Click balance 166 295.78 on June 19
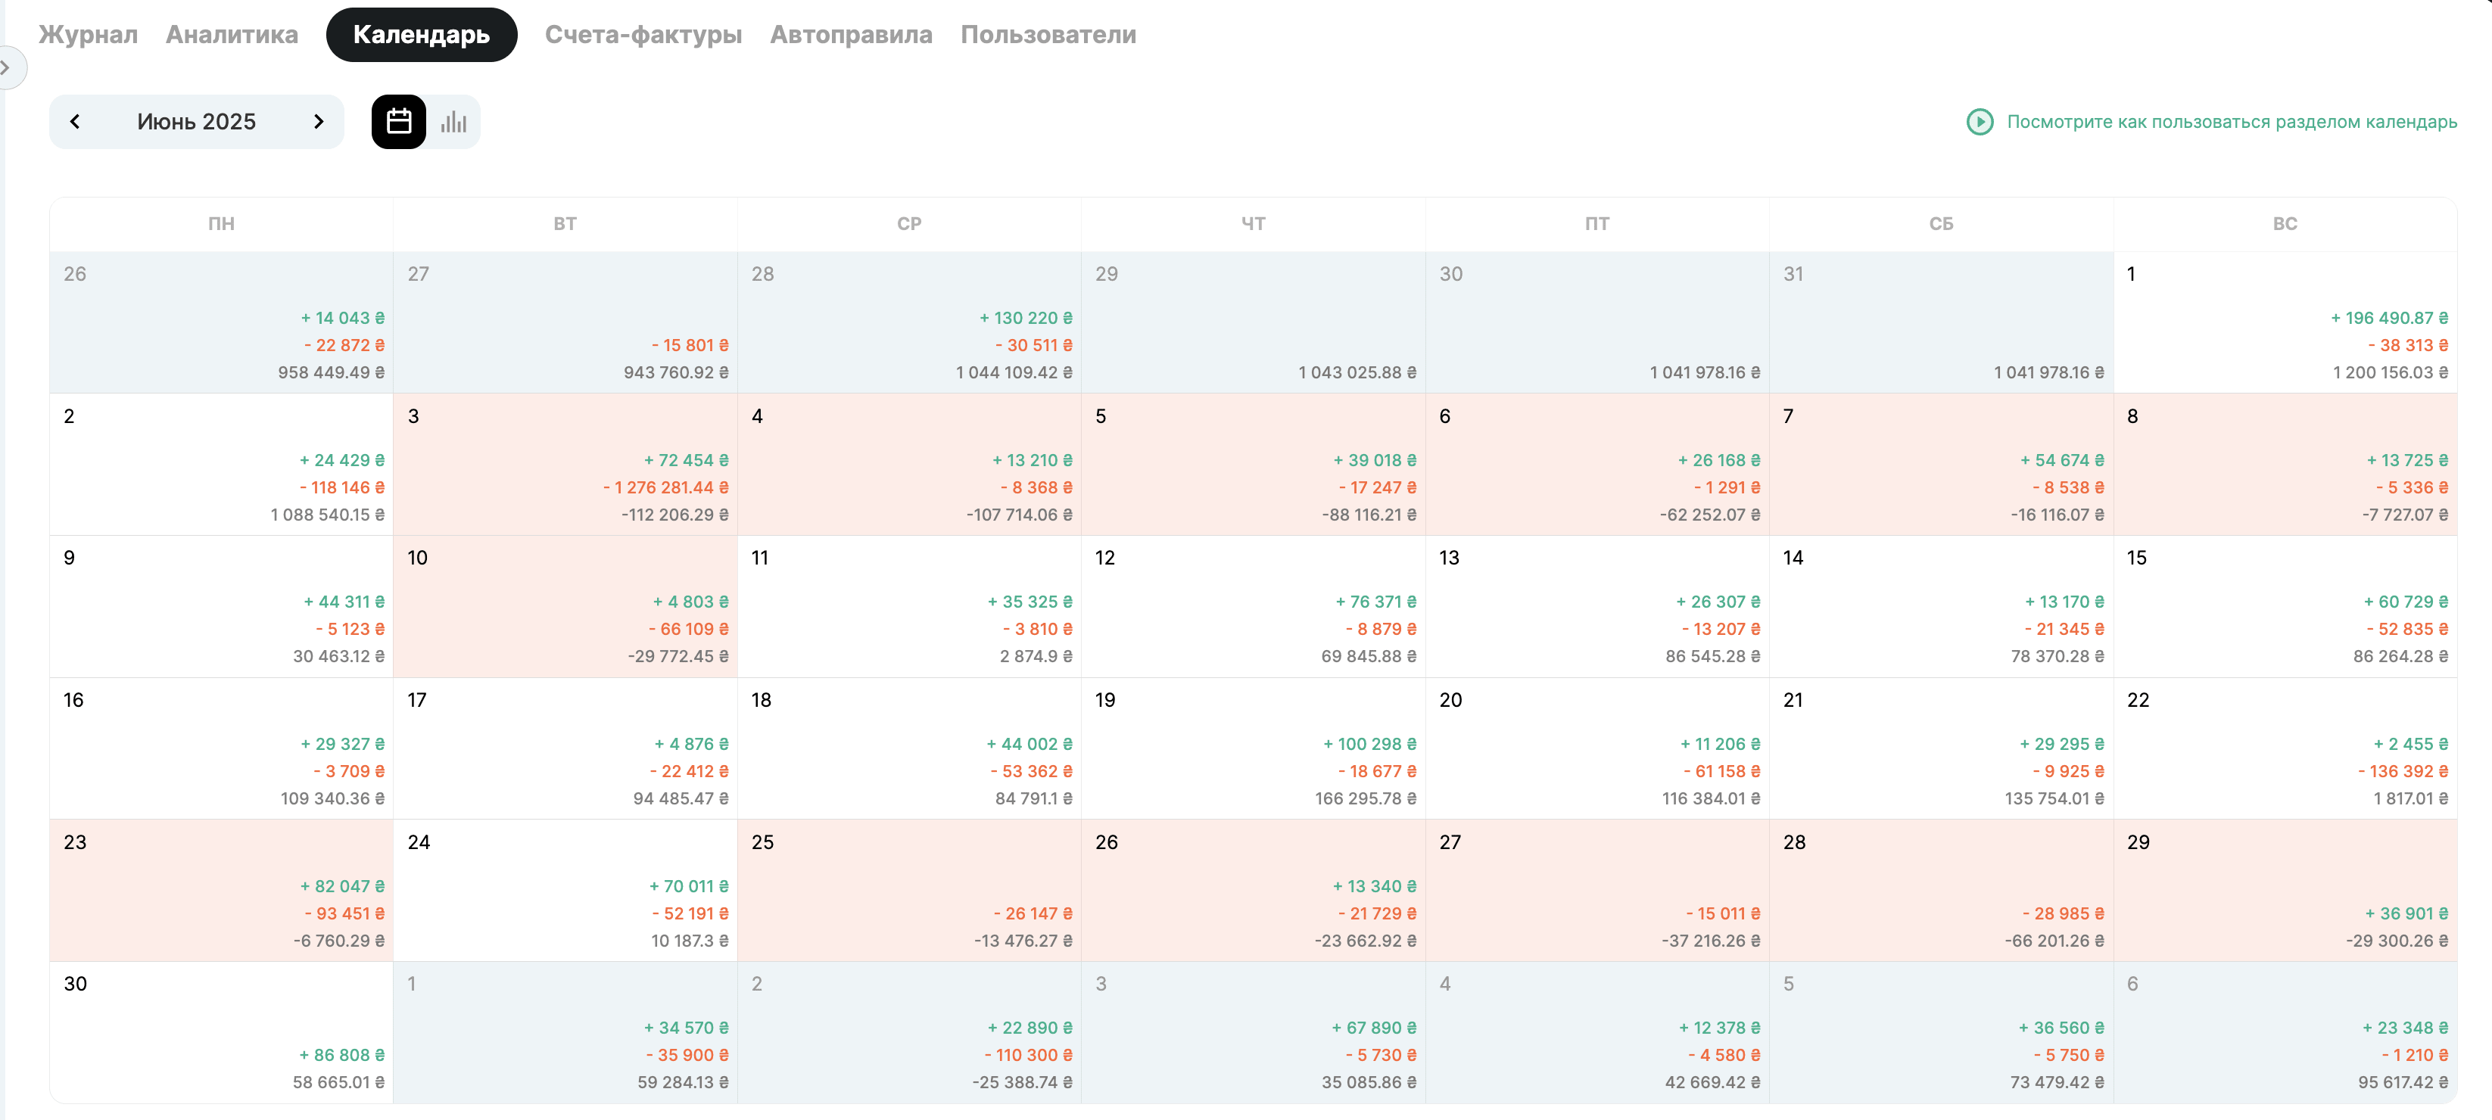2492x1120 pixels. [x=1364, y=799]
